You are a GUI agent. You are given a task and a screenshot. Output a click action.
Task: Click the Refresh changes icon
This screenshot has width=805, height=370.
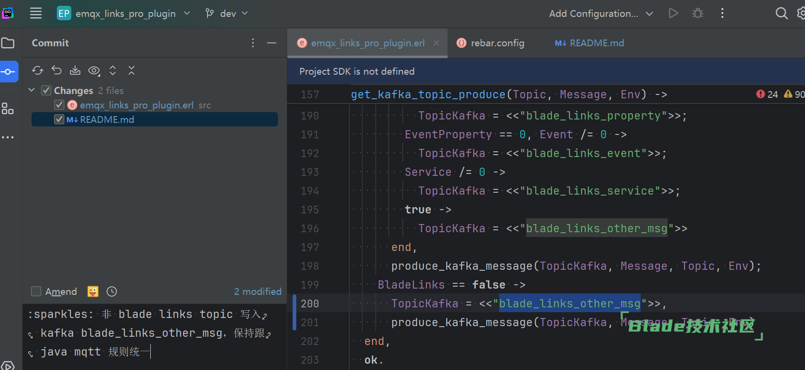click(38, 71)
